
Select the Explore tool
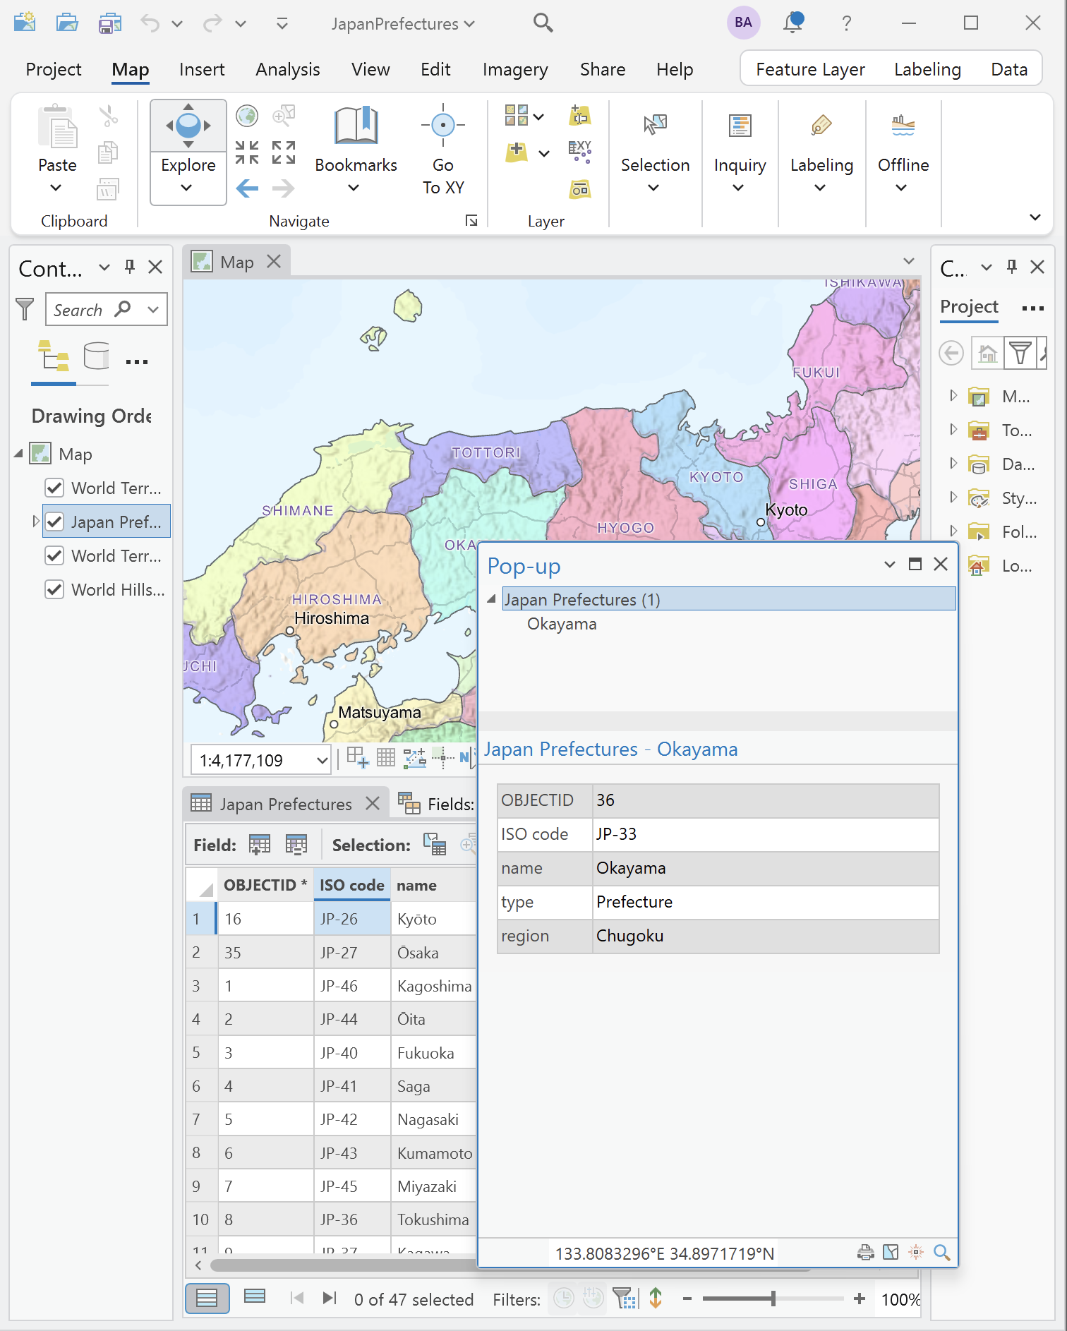point(188,152)
